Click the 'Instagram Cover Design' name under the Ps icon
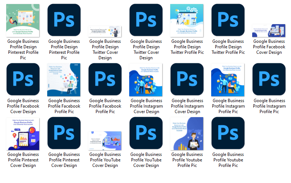This screenshot has width=291, height=183. (187, 106)
